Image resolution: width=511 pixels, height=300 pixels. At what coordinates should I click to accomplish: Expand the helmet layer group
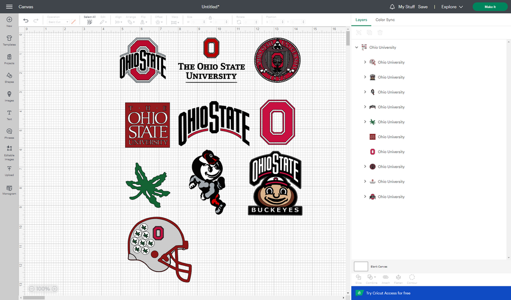pos(365,62)
